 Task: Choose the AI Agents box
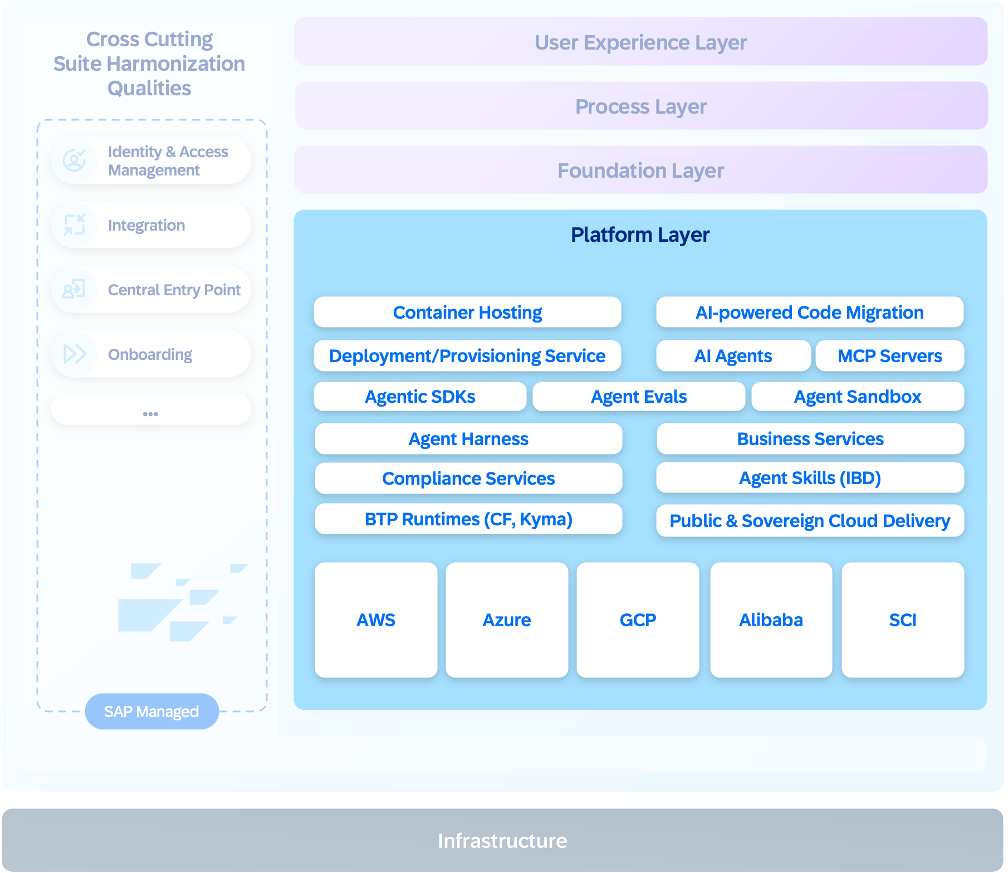[x=733, y=355]
